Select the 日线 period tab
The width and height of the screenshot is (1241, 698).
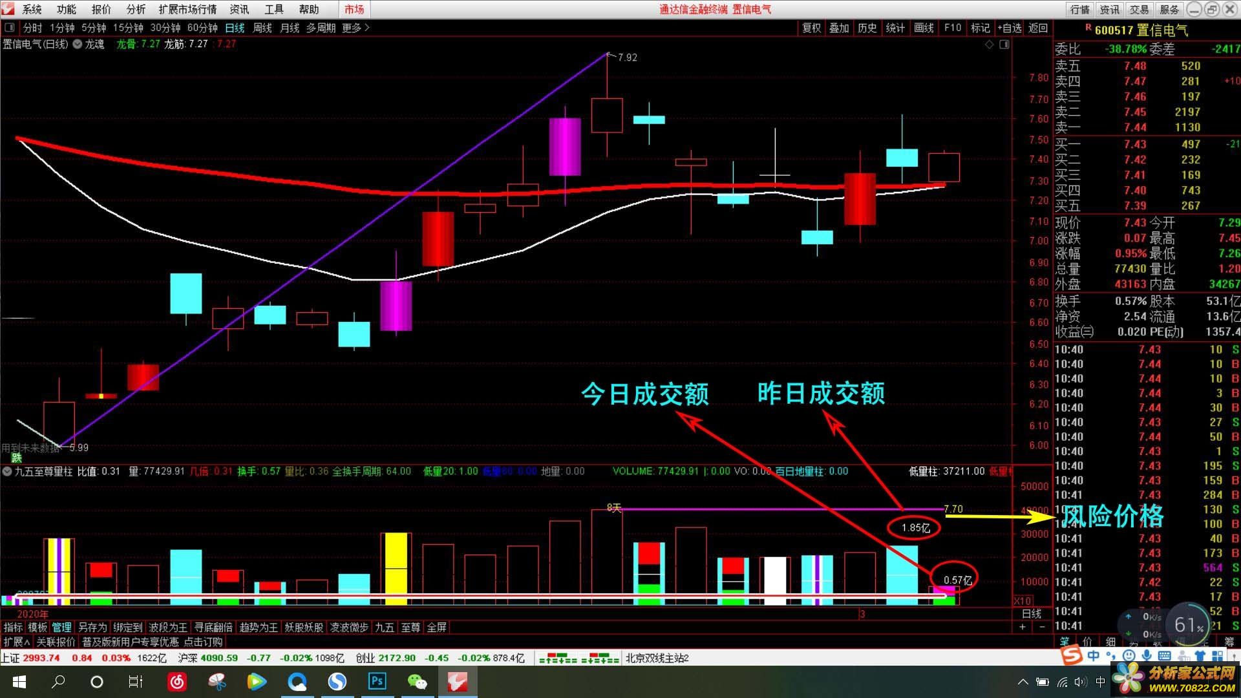tap(235, 28)
